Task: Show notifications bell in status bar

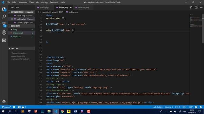Action: coord(201,107)
